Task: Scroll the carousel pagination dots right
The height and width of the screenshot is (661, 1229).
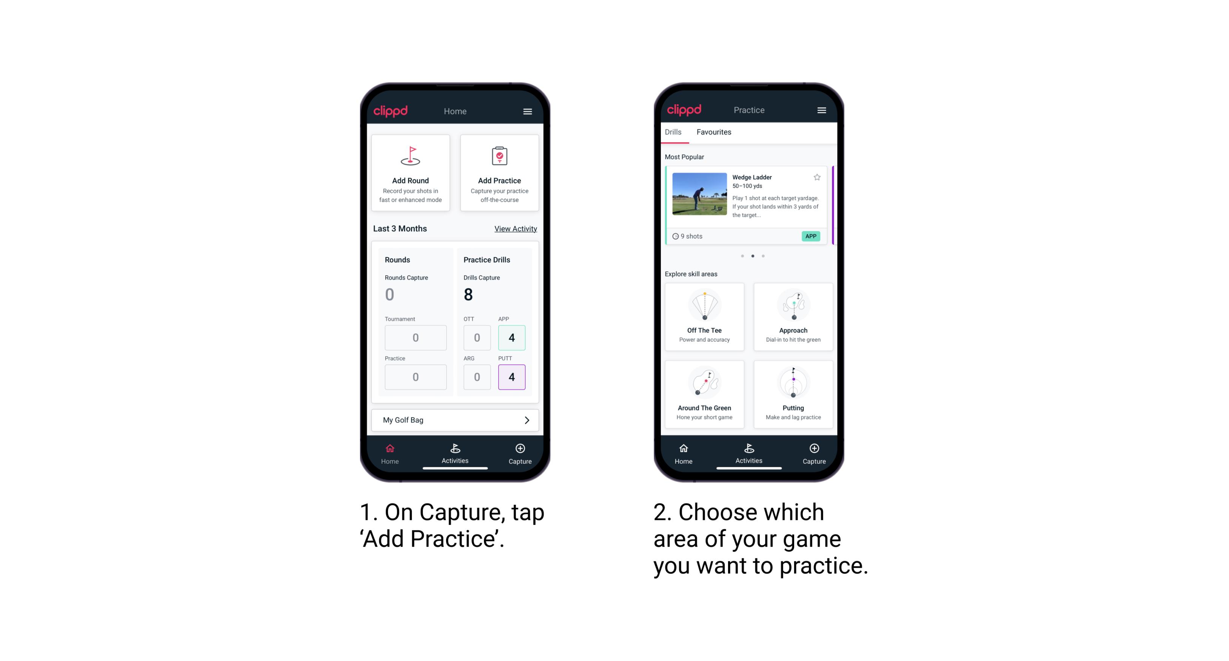Action: pyautogui.click(x=762, y=255)
